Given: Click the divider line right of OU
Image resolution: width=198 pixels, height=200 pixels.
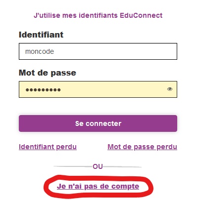Looking at the screenshot, I should point(122,167).
